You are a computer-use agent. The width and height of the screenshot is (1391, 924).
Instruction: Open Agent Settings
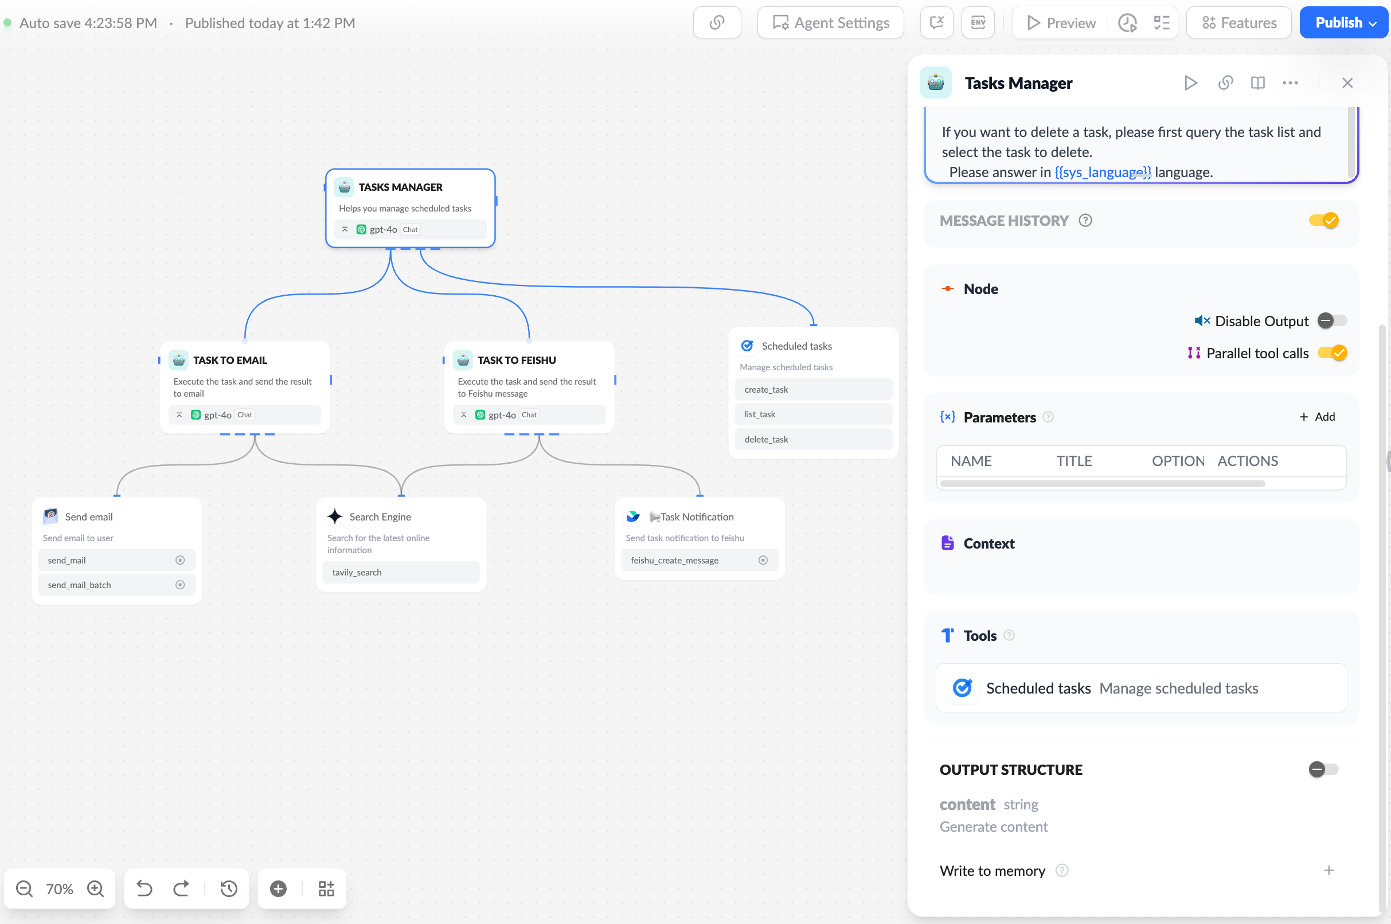pos(830,22)
